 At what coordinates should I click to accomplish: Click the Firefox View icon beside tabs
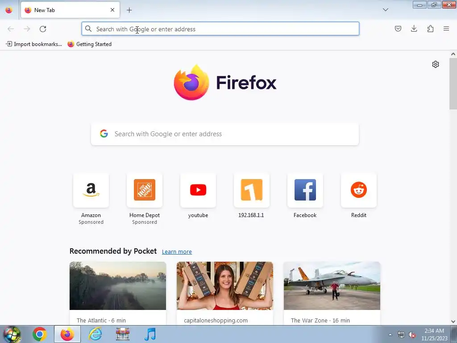(9, 10)
